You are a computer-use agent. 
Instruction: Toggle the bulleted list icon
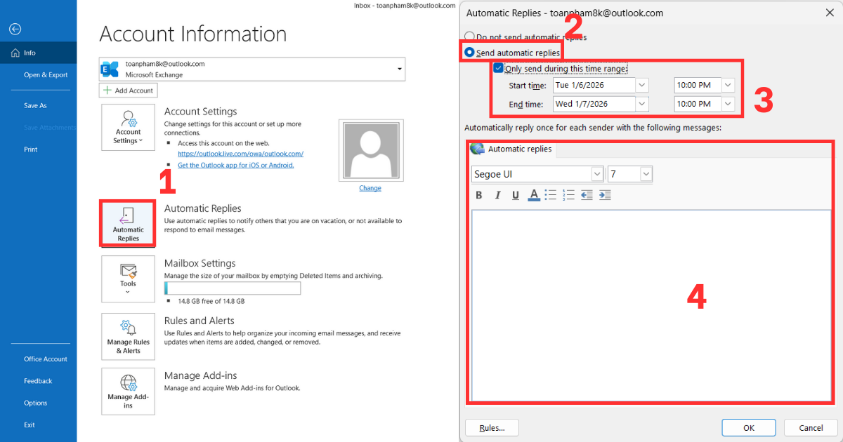[x=551, y=195]
